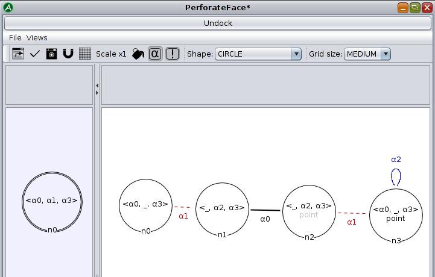435x277 pixels.
Task: Click the paint bucket fill icon
Action: click(138, 54)
